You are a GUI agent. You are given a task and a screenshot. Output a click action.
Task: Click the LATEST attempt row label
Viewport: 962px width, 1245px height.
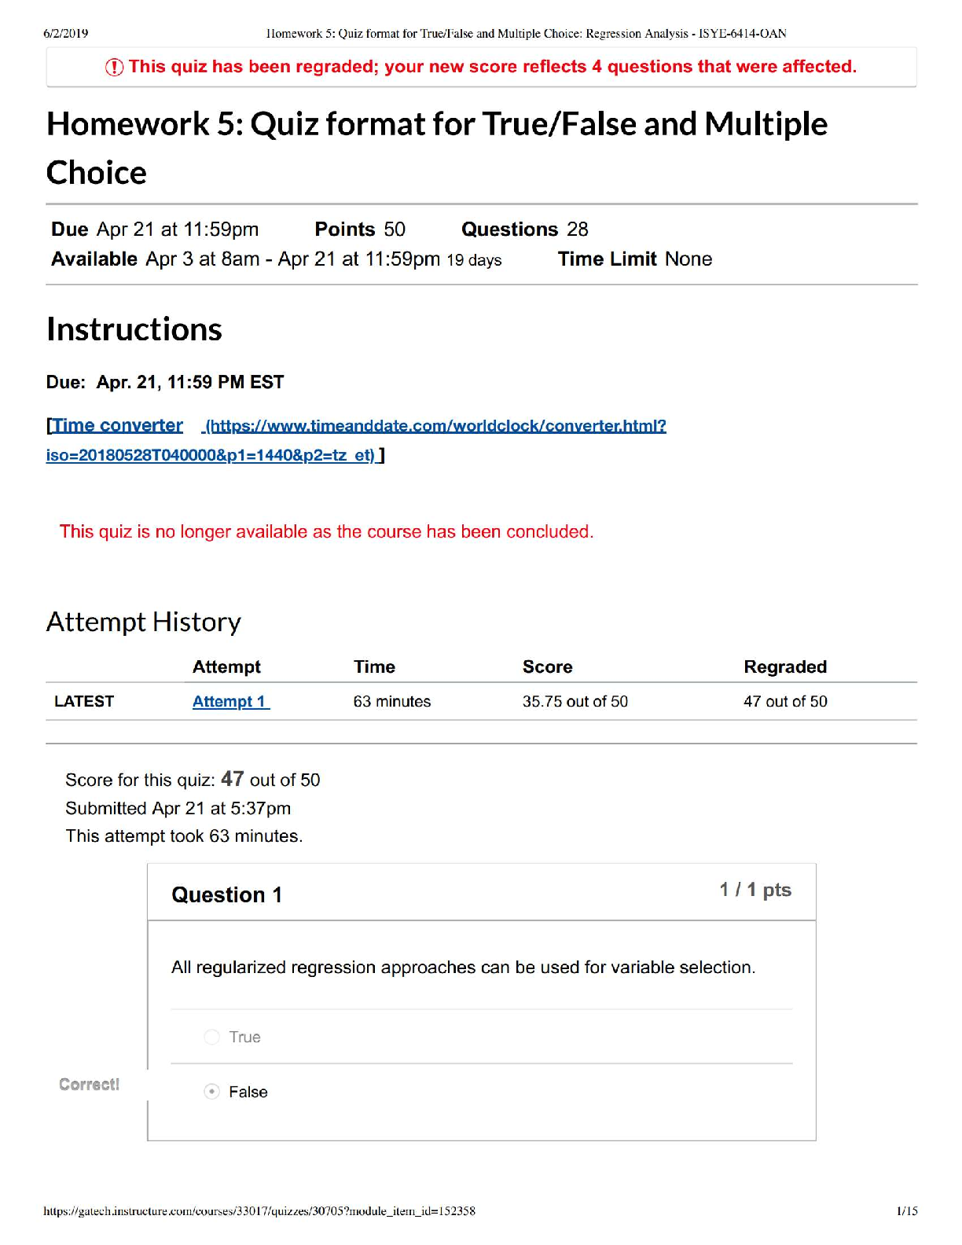[x=84, y=701]
